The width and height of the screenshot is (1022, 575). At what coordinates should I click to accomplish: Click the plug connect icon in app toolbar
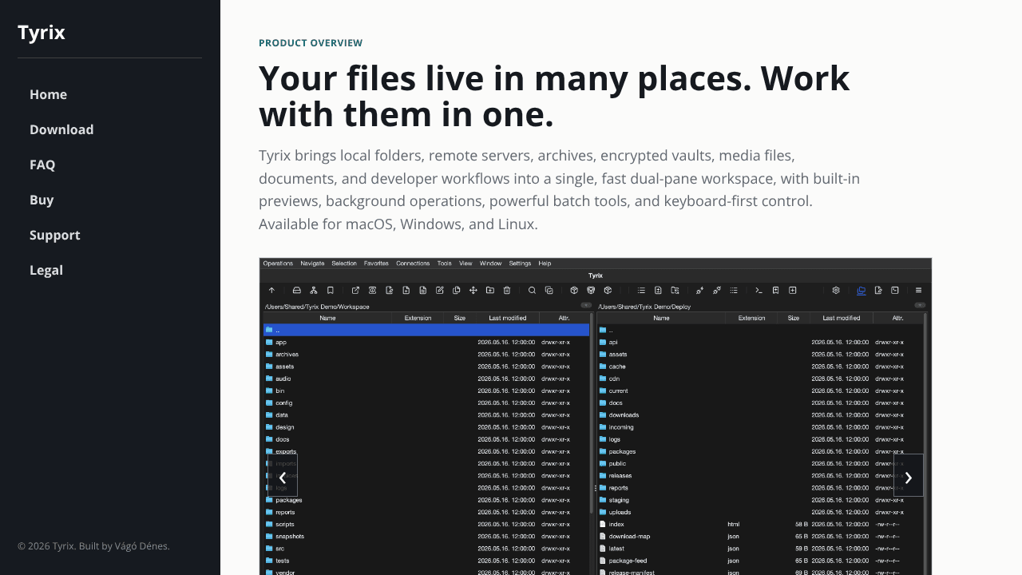699,291
